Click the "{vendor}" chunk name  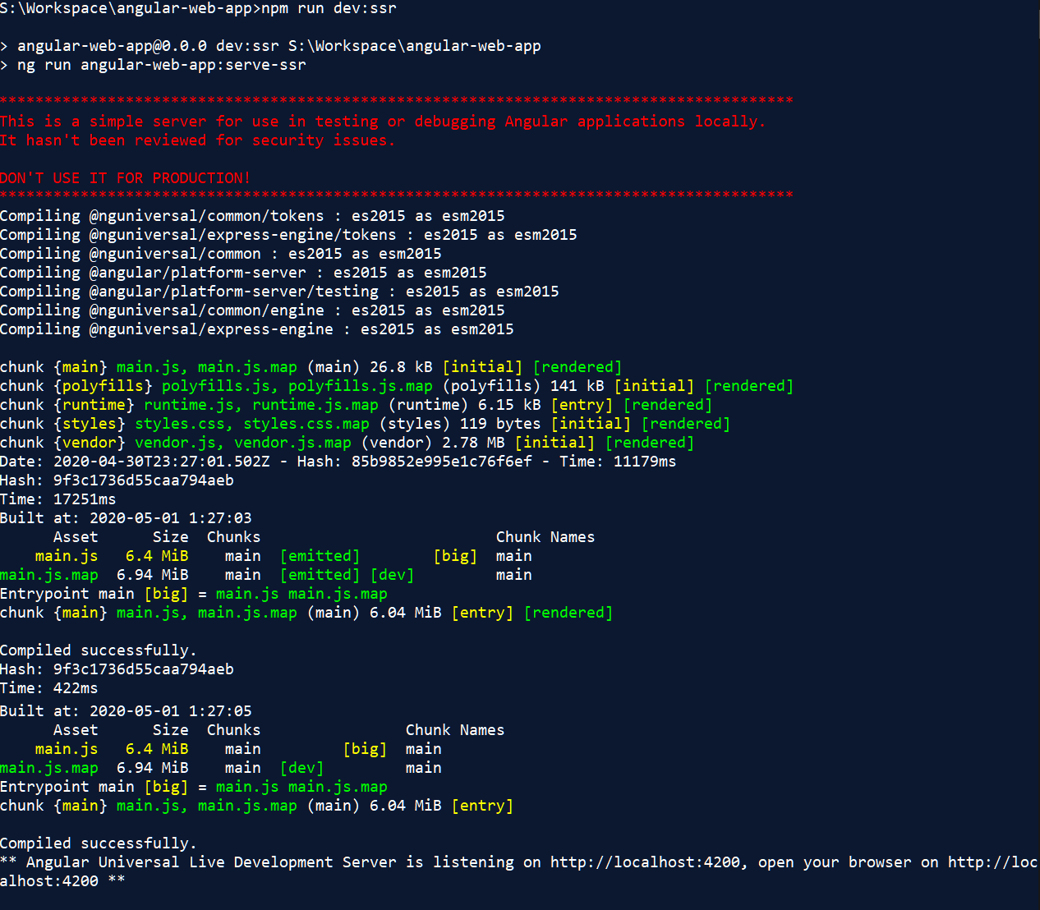(90, 443)
